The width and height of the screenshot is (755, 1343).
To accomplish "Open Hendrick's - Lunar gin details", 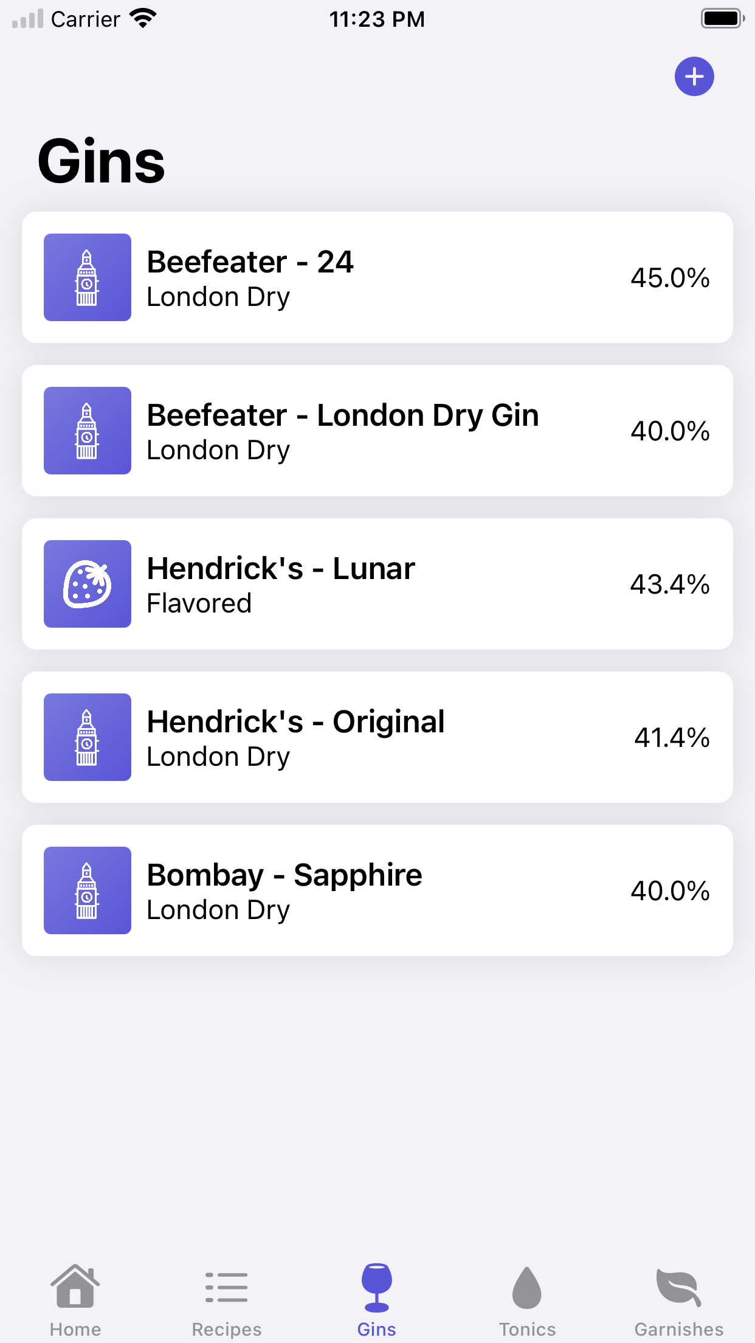I will [x=377, y=584].
